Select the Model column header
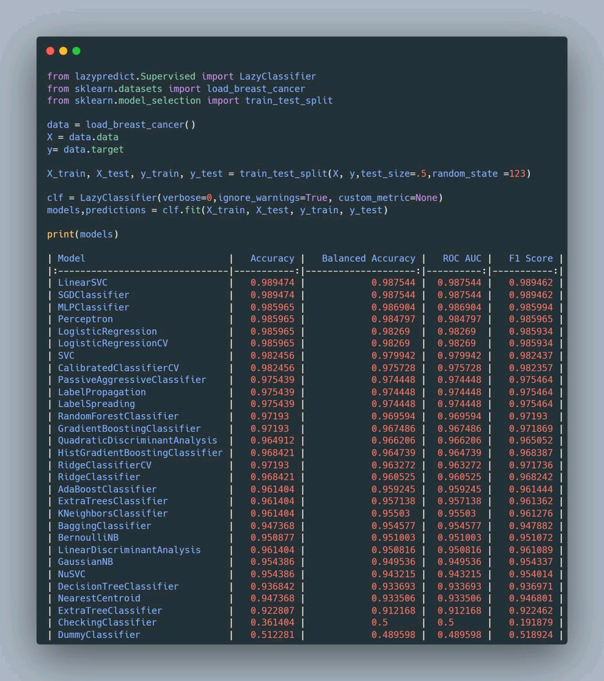Screen dimensions: 604x681 [70, 258]
